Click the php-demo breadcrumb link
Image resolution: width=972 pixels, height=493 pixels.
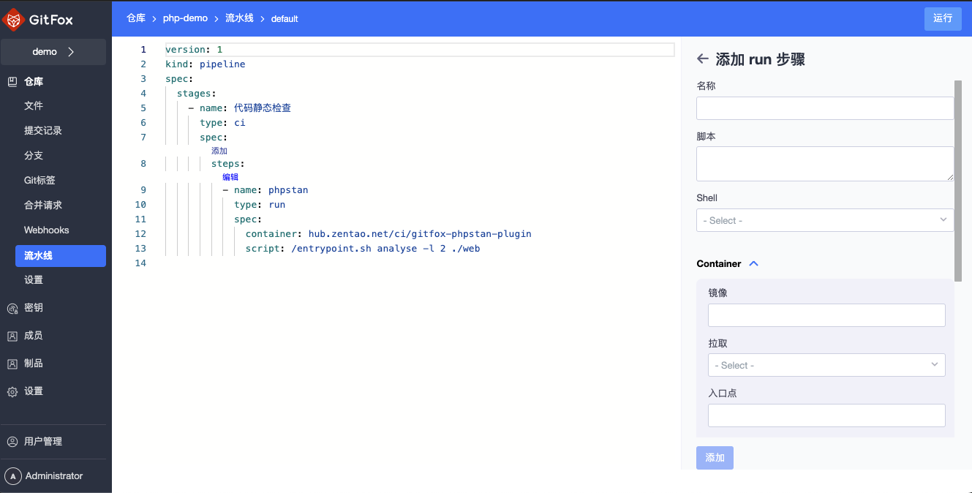pyautogui.click(x=185, y=18)
